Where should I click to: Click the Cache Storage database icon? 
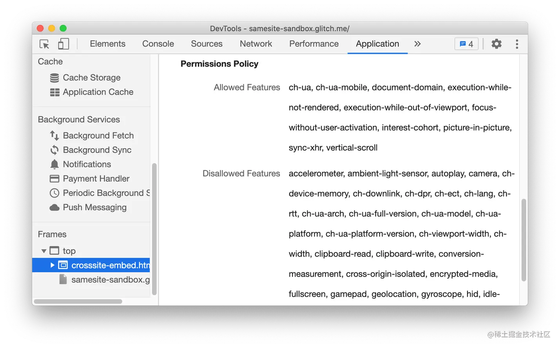(55, 78)
